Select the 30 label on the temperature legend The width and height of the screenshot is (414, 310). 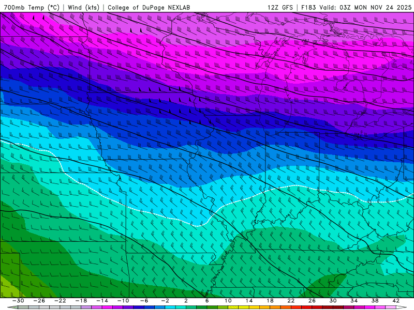click(x=333, y=301)
